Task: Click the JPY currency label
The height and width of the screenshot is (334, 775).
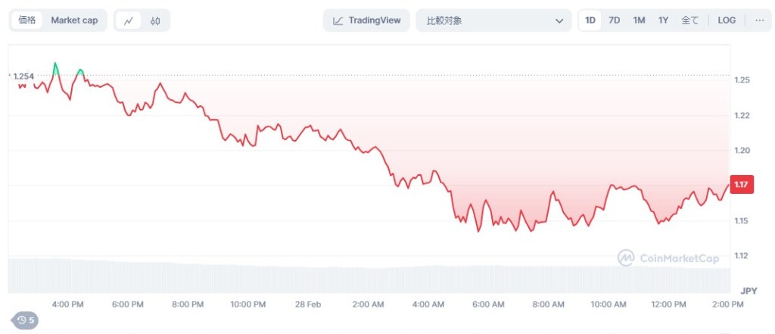Action: click(749, 290)
